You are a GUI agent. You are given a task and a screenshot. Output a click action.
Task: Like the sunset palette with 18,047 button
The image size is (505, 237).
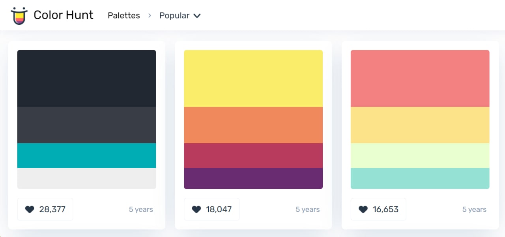(212, 209)
